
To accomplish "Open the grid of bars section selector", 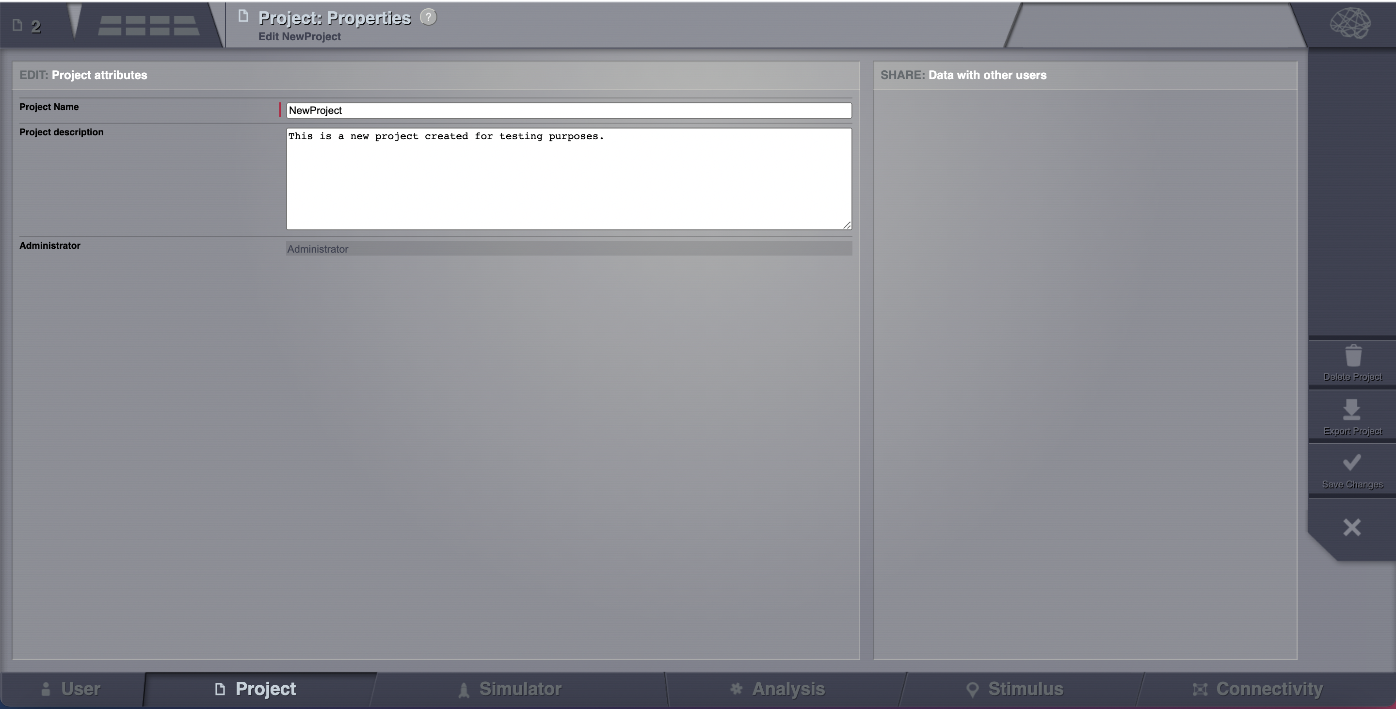I will (x=148, y=26).
